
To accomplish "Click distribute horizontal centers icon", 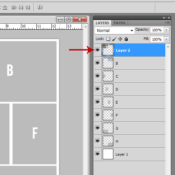I will (21, 8).
